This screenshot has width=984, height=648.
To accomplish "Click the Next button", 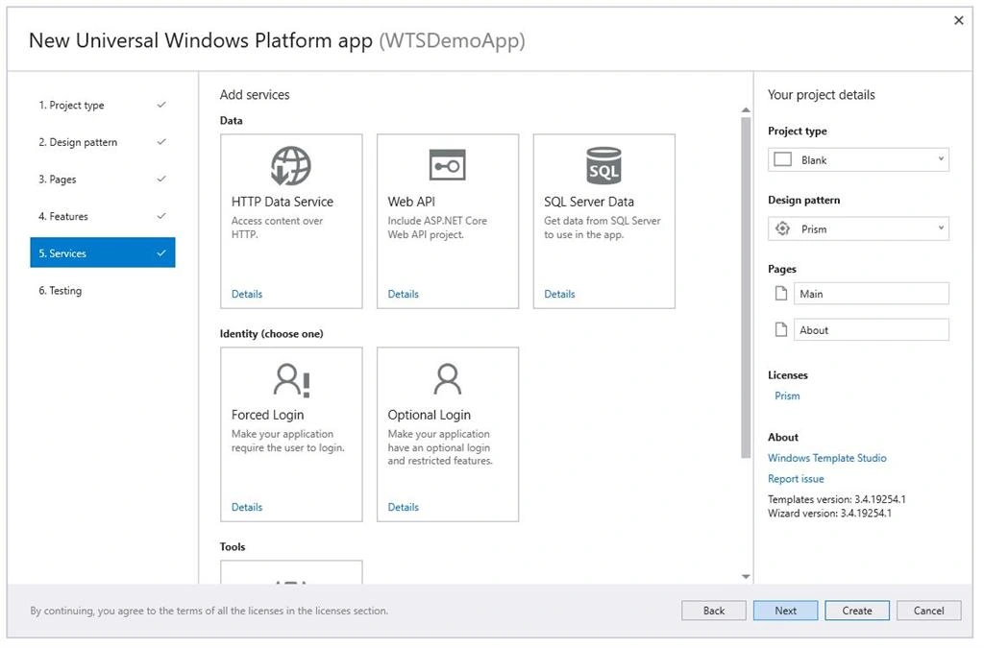I will pyautogui.click(x=785, y=611).
